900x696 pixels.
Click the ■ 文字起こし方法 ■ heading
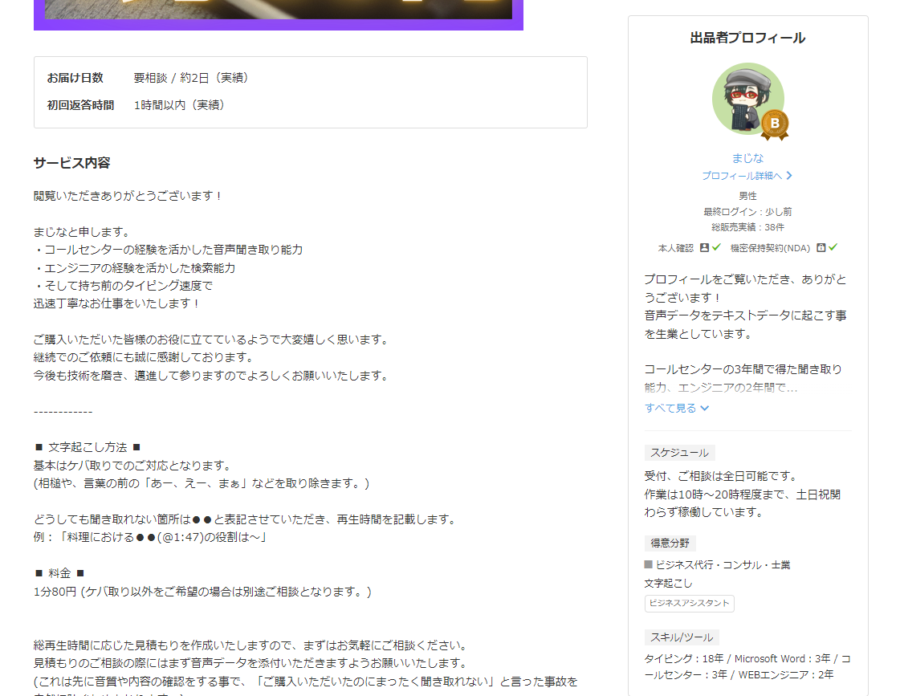coord(88,447)
